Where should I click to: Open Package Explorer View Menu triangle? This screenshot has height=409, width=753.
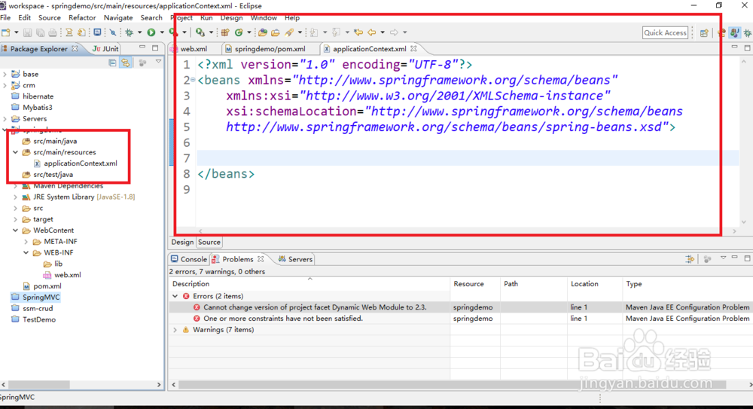(158, 62)
